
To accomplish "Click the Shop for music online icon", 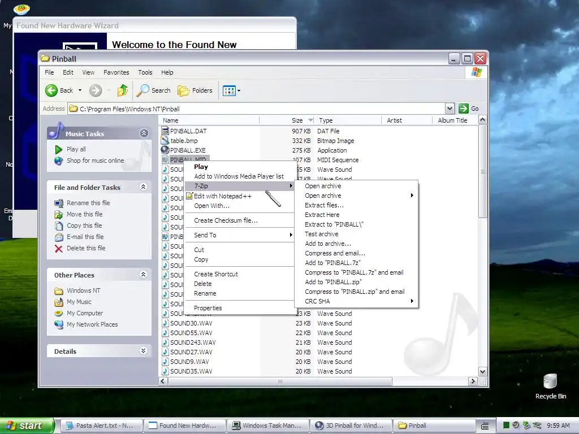I will [58, 161].
